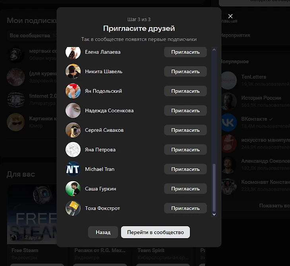The image size is (290, 266).
Task: Open Free Steam recommended community
Action: coord(25,250)
